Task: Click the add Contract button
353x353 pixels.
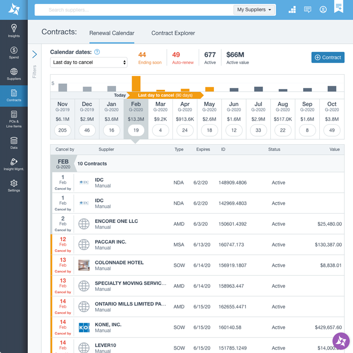Action: click(328, 57)
